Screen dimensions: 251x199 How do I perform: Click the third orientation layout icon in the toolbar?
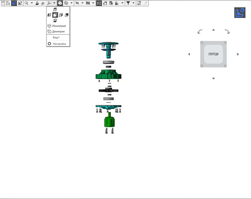click(20, 3)
